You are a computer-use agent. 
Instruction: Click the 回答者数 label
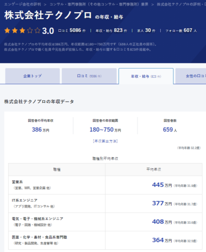170,120
